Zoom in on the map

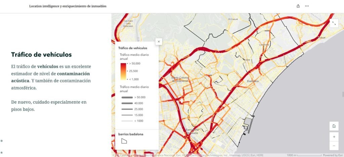click(334, 137)
